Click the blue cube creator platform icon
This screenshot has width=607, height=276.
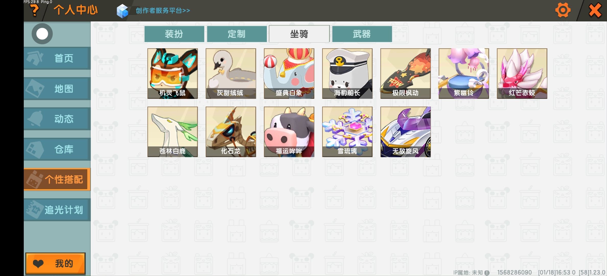122,11
